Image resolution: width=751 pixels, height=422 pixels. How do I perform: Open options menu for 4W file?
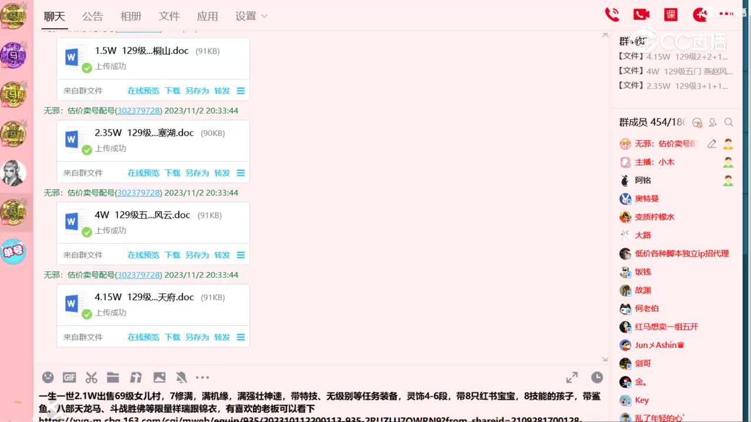pos(241,255)
